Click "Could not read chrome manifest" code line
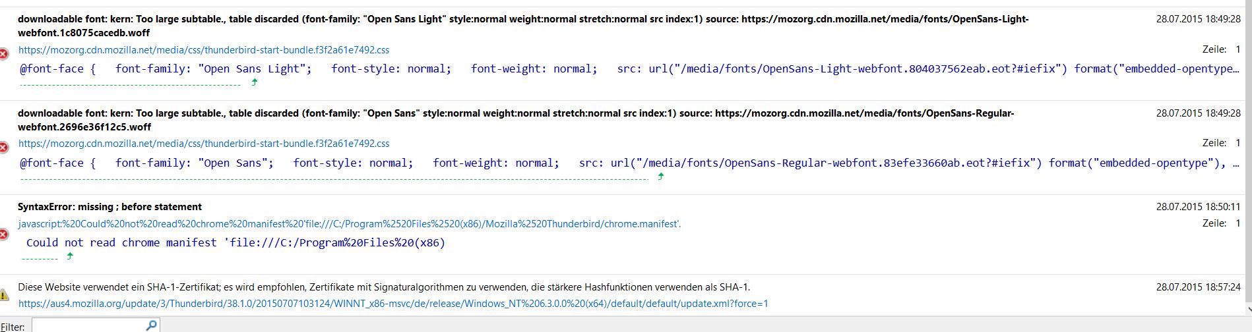This screenshot has width=1252, height=332. tap(235, 242)
